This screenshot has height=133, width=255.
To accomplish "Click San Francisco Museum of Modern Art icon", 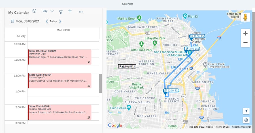I will [x=190, y=53].
